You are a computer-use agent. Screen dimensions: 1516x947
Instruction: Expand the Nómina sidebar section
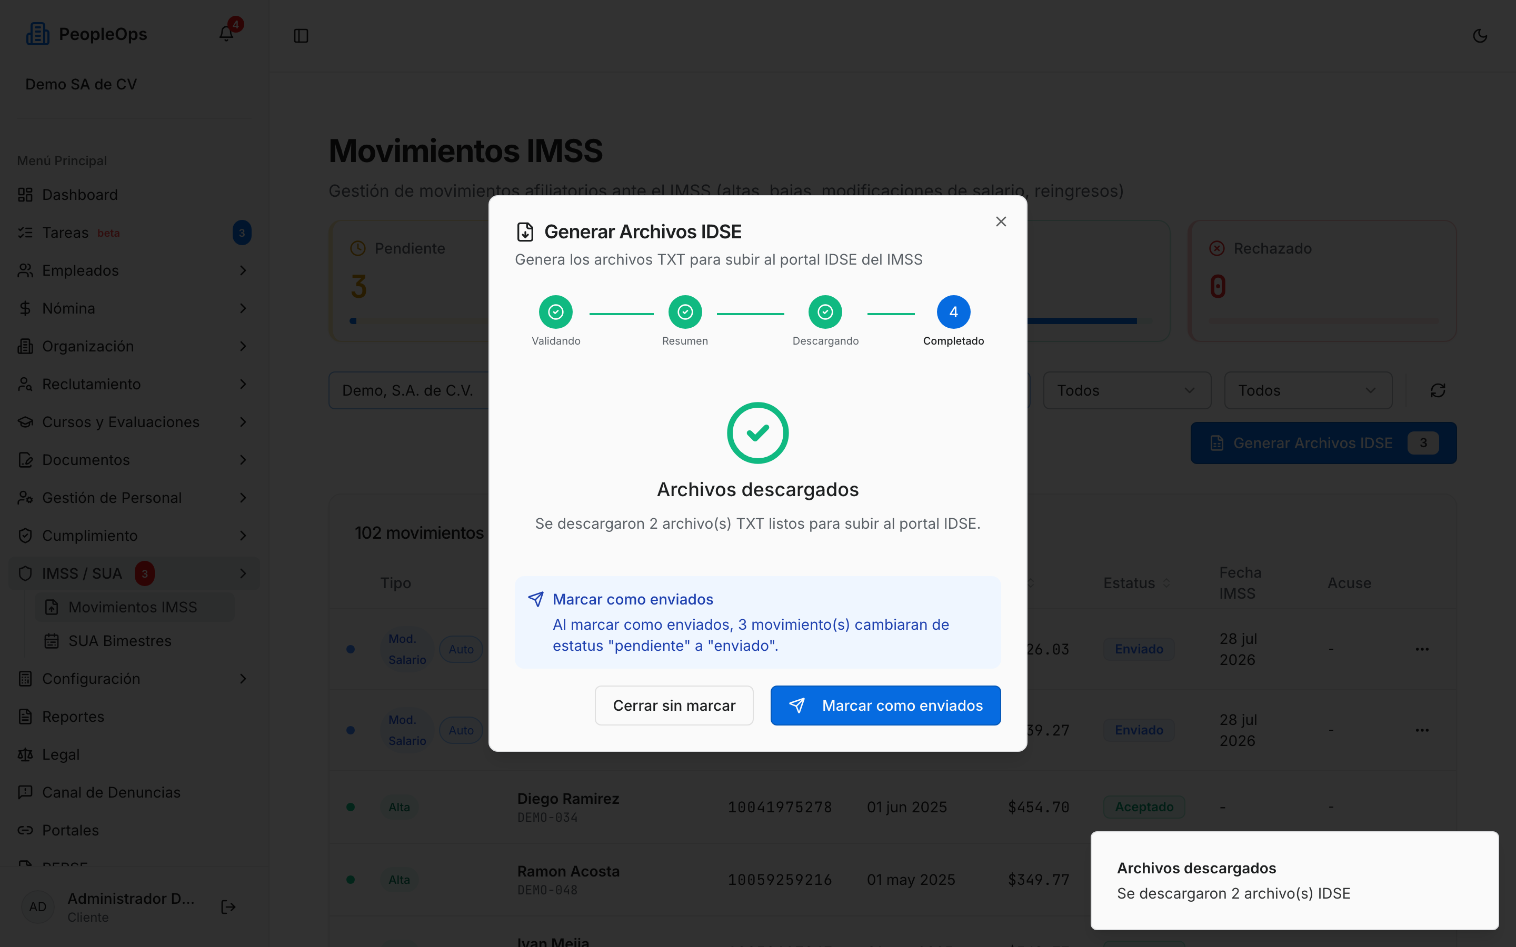pyautogui.click(x=133, y=308)
